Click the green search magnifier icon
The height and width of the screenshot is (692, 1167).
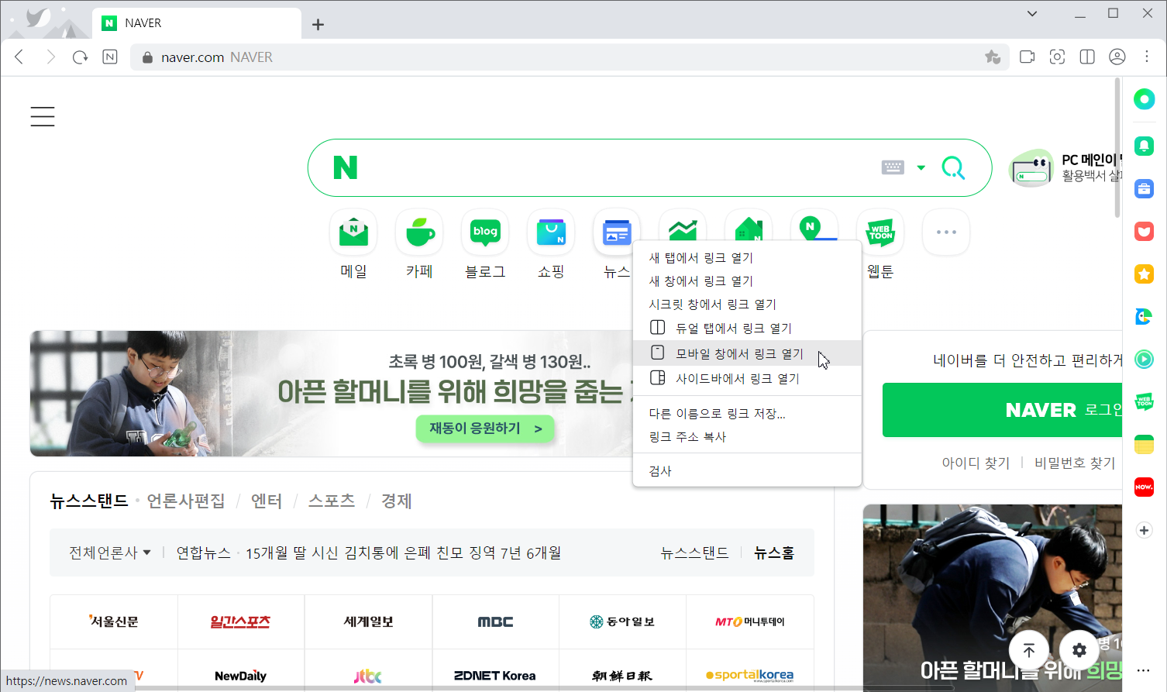(953, 167)
